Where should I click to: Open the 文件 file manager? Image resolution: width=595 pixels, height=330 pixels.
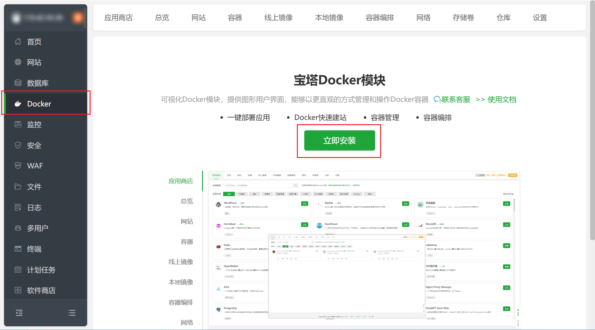[x=34, y=186]
